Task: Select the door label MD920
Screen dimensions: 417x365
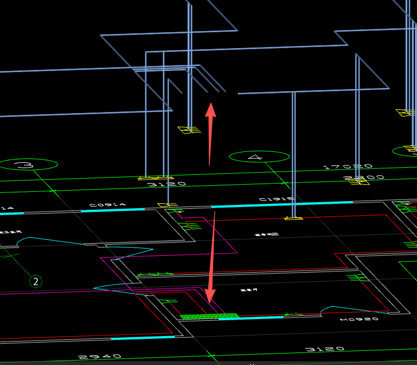Action: pyautogui.click(x=359, y=319)
